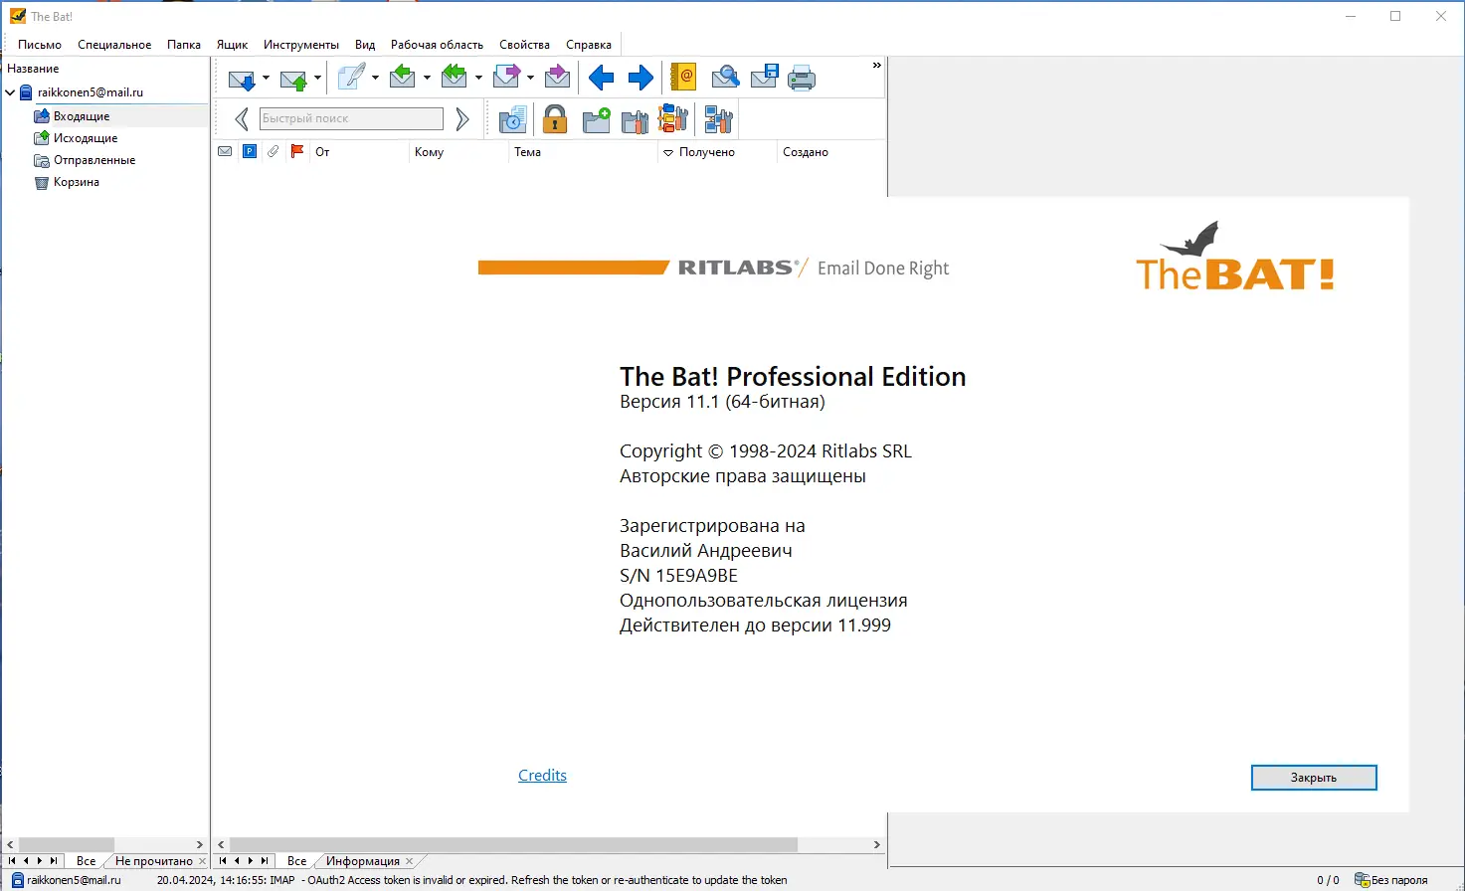Click the Get new mail envelope icon
1465x891 pixels.
[242, 78]
